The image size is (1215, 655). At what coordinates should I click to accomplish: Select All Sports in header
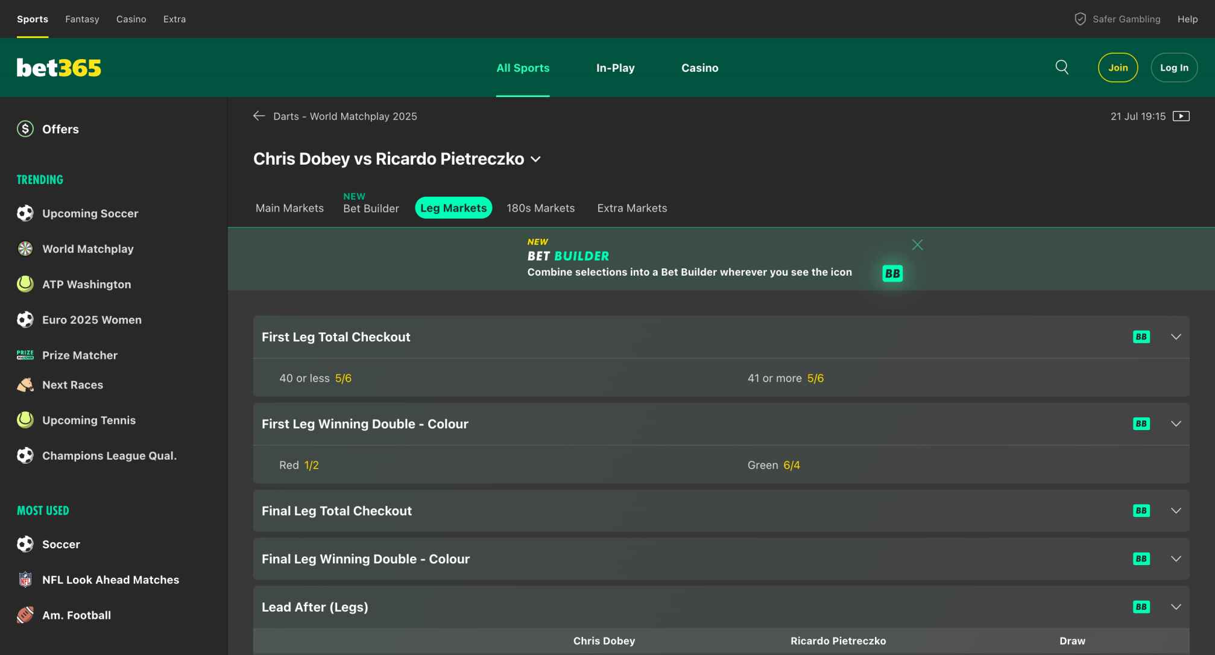click(523, 68)
